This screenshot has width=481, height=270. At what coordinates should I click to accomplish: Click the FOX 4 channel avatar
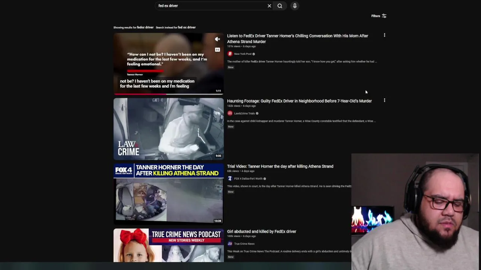[x=230, y=178]
